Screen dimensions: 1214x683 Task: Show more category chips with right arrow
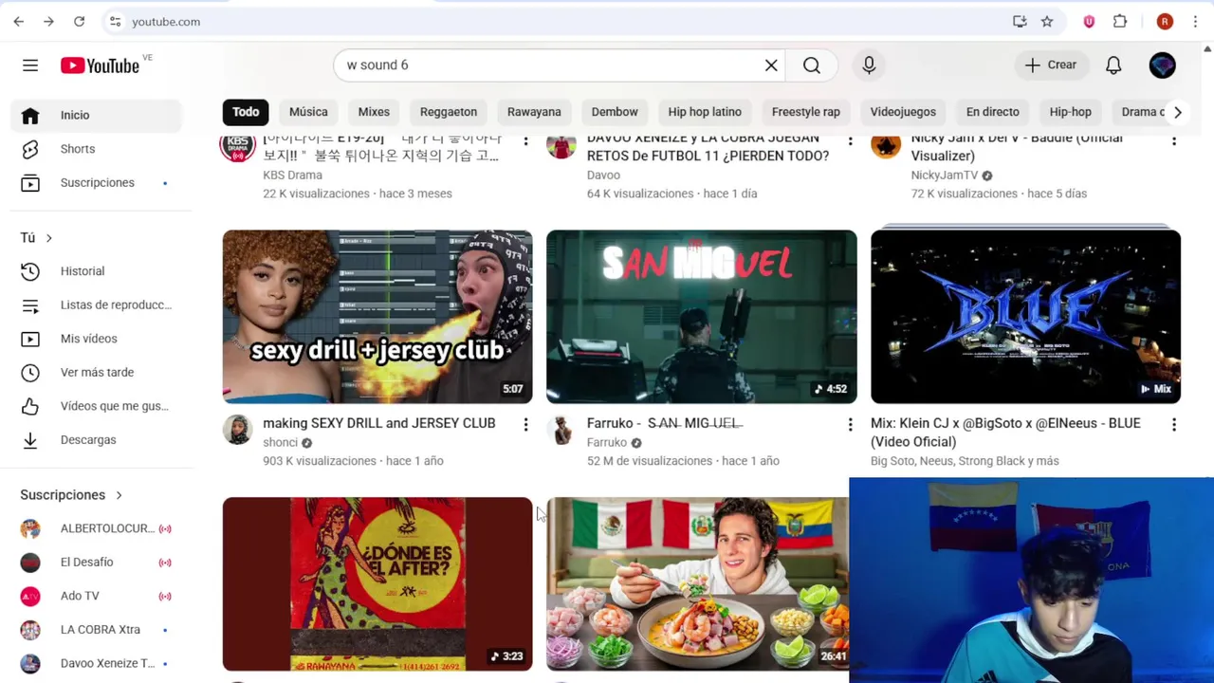coord(1177,112)
